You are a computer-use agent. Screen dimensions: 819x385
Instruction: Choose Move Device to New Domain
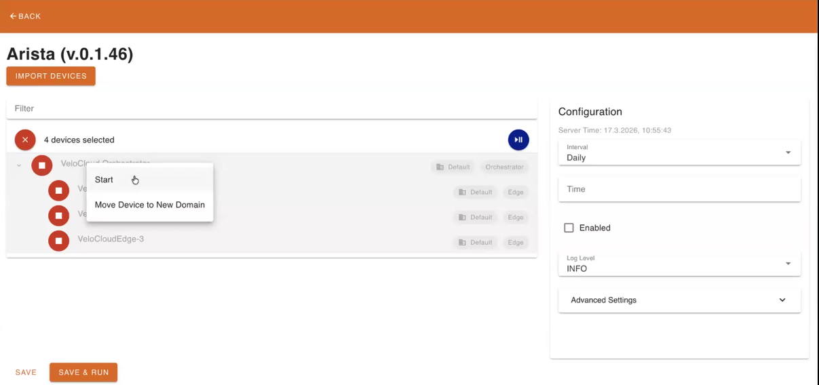(149, 205)
